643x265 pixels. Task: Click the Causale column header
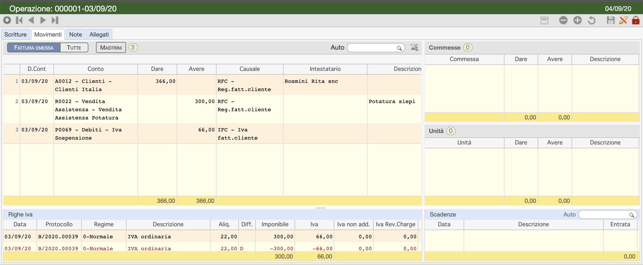pyautogui.click(x=250, y=69)
